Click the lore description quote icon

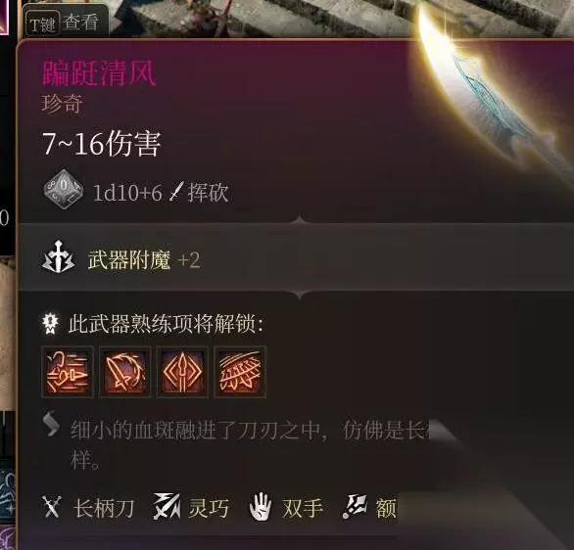51,424
